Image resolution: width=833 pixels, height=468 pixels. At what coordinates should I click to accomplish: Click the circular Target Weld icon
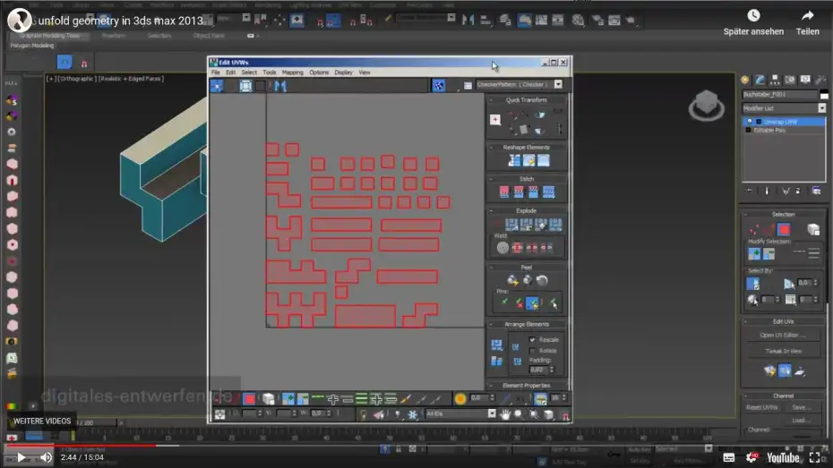click(x=502, y=247)
